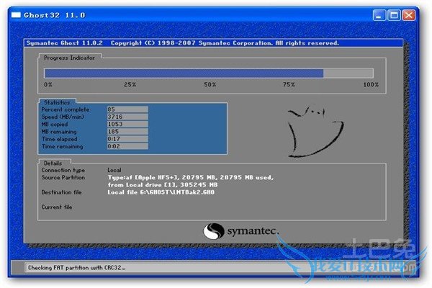Click the Destination file path text

161,192
